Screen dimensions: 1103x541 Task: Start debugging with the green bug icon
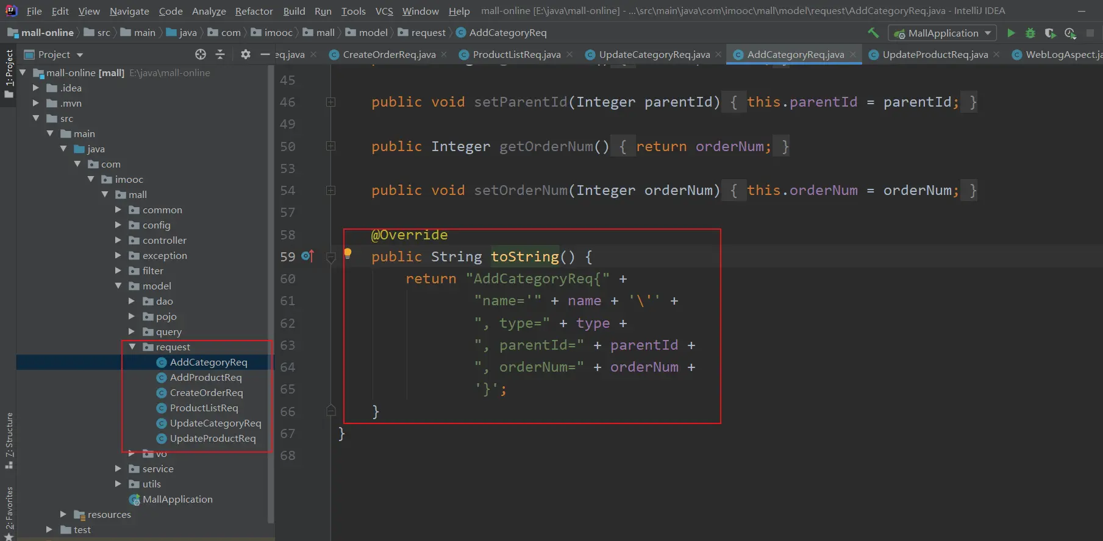pos(1030,33)
